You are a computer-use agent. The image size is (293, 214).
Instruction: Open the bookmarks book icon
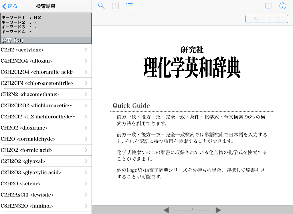pyautogui.click(x=269, y=6)
